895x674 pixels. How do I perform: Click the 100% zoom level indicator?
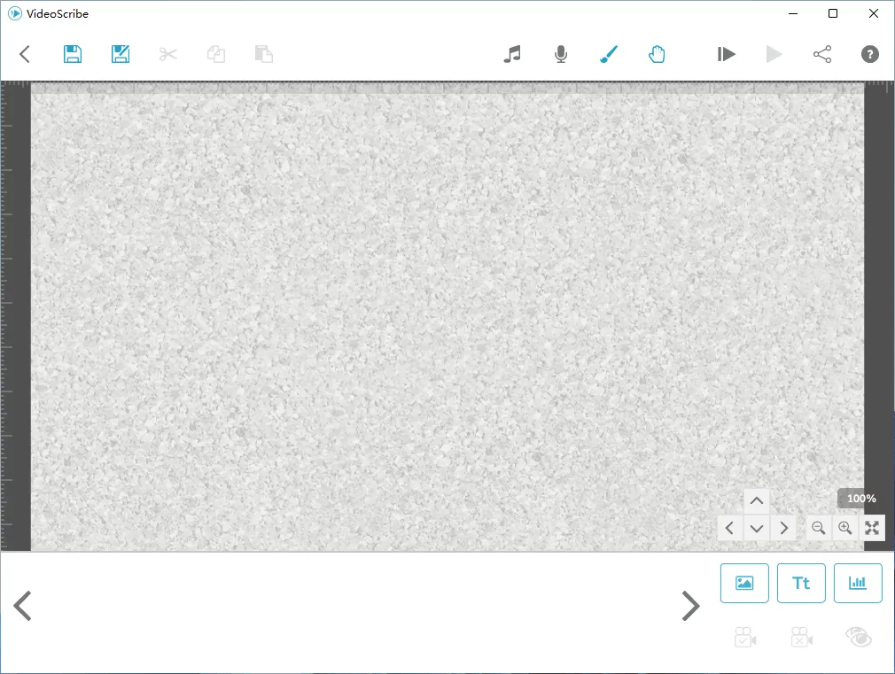pos(859,499)
